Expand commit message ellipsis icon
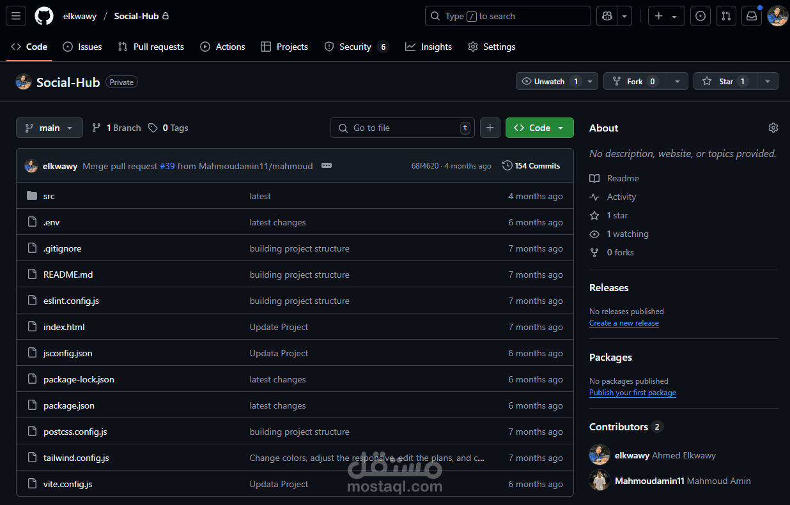Screen dimensions: 790x505 tap(327, 165)
